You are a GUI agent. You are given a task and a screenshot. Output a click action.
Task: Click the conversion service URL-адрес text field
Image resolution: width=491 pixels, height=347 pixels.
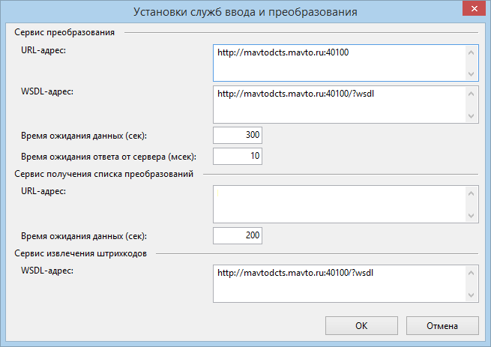pyautogui.click(x=339, y=62)
